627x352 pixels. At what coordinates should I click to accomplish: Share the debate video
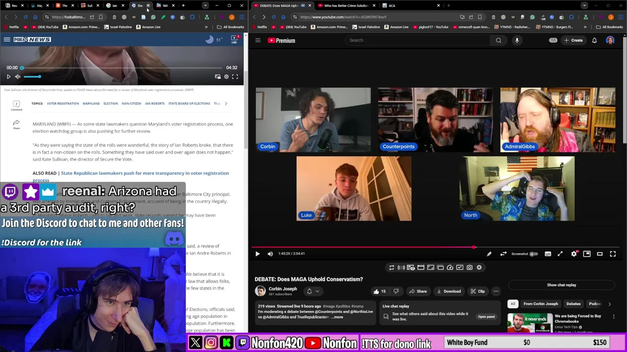click(x=418, y=291)
